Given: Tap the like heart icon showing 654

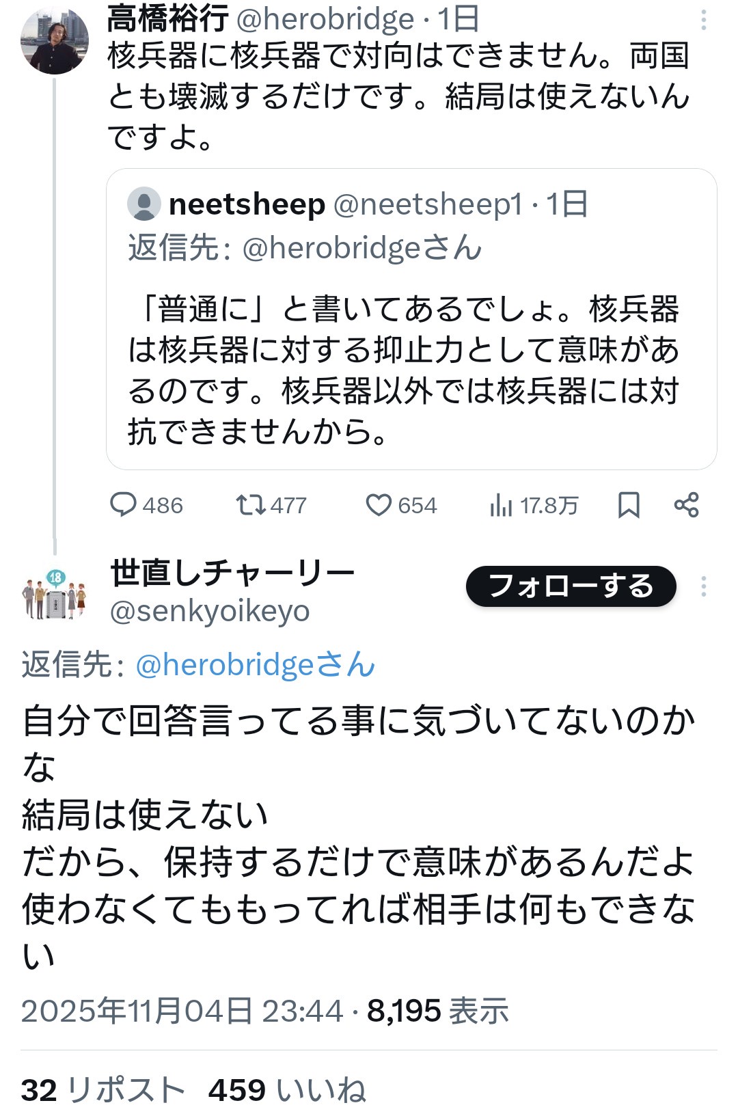Looking at the screenshot, I should click(x=379, y=506).
